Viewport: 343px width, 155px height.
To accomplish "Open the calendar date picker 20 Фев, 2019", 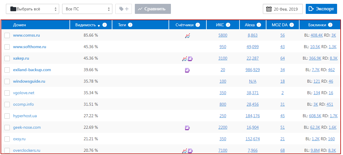I will (x=283, y=9).
